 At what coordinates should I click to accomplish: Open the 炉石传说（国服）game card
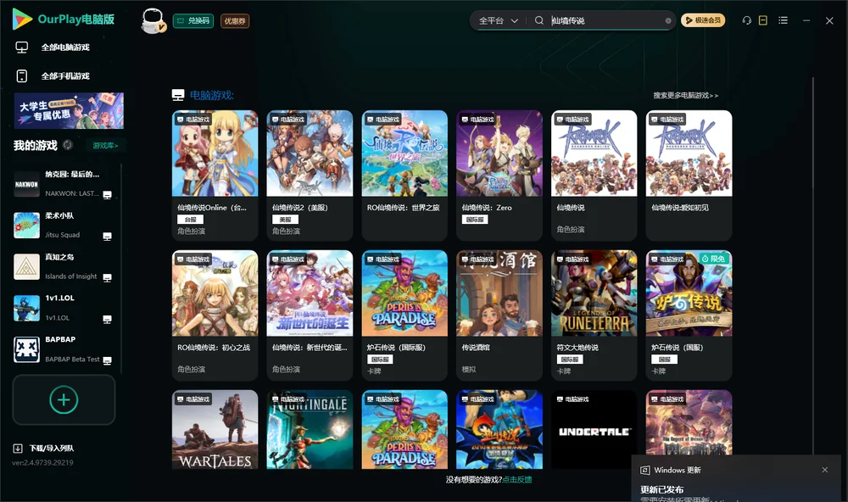[x=689, y=315]
